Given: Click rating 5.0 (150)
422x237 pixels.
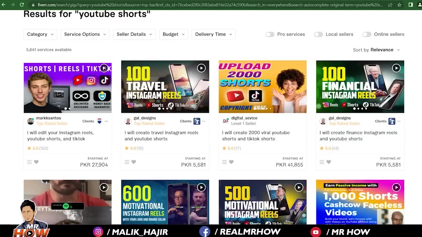Looking at the screenshot, I should pyautogui.click(x=38, y=148).
